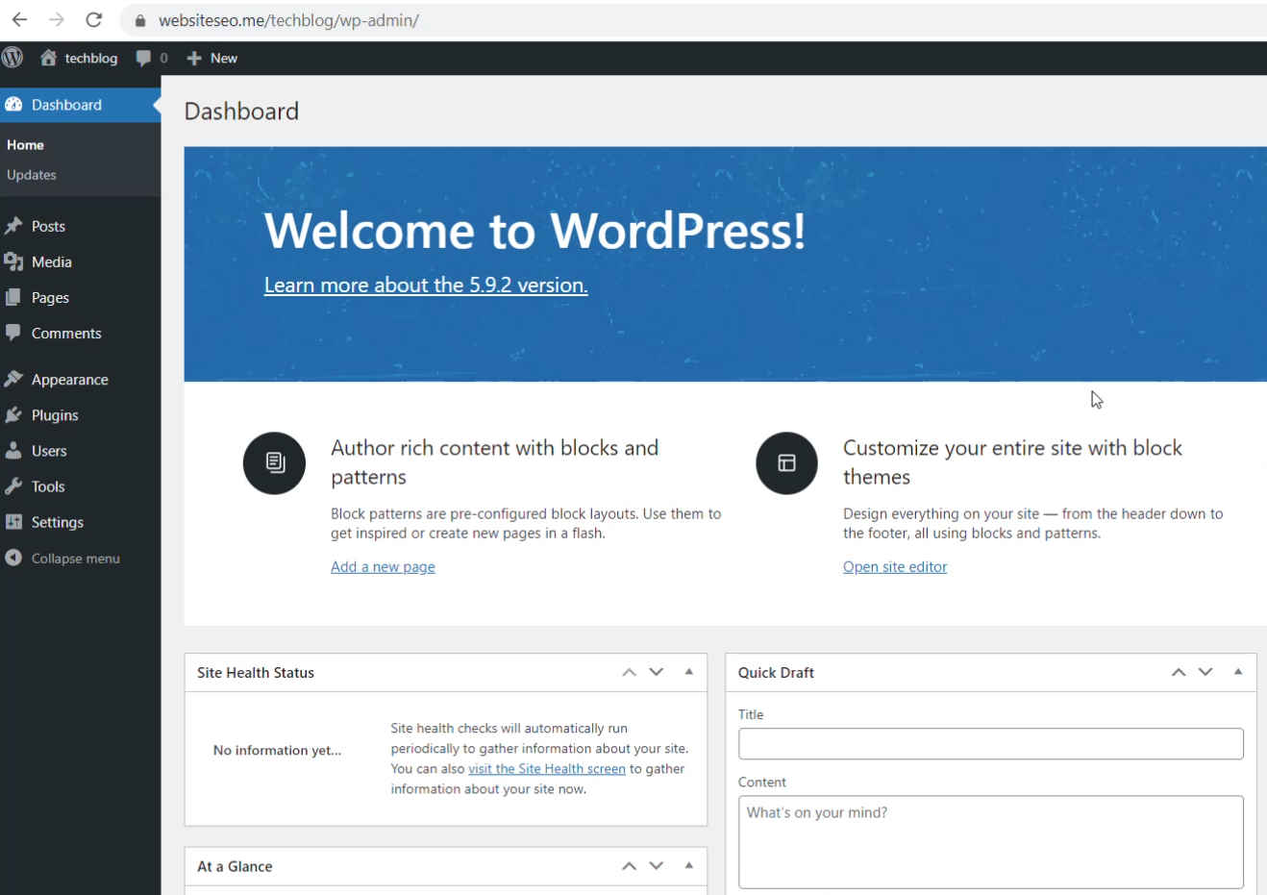This screenshot has width=1267, height=895.
Task: Click the At a Glance heading
Action: [235, 866]
